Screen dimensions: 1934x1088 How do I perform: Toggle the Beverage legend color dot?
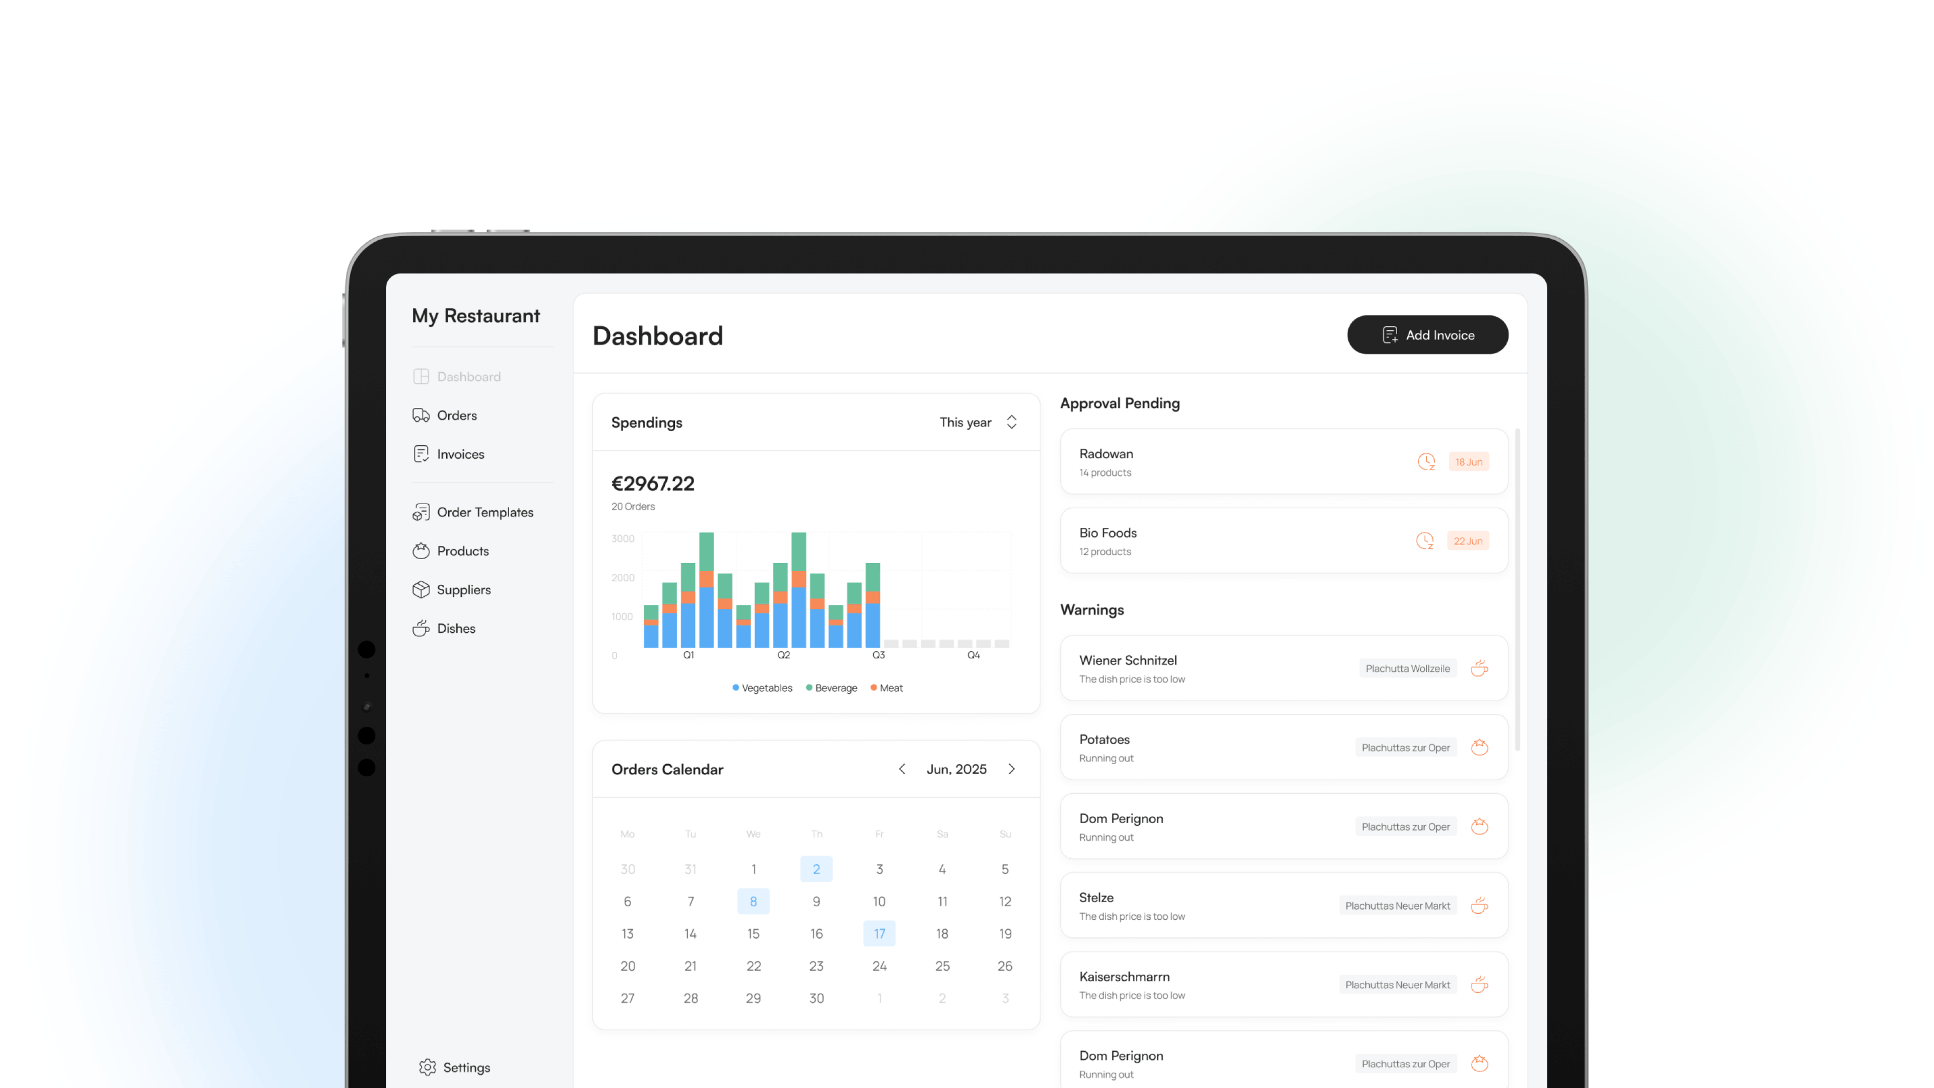click(x=809, y=687)
